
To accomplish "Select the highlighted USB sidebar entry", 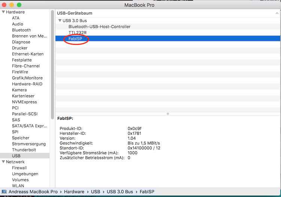I will click(x=25, y=156).
